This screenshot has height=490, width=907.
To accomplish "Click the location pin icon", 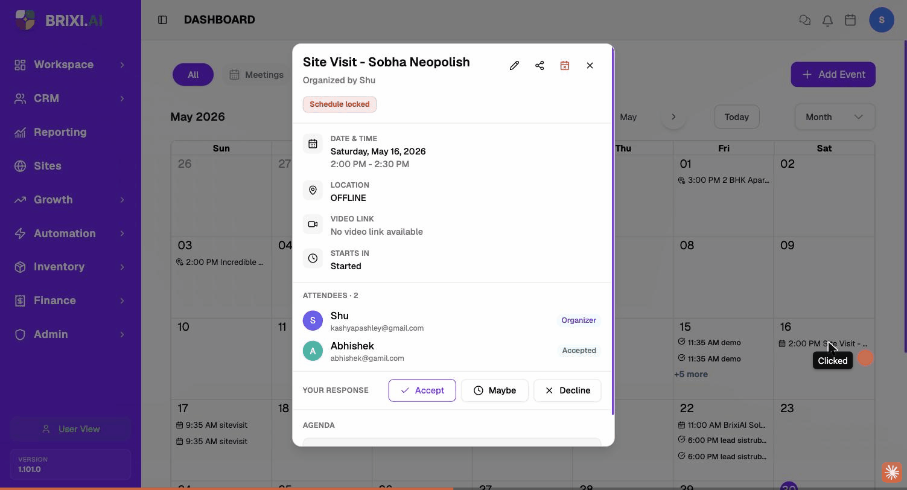I will (x=313, y=190).
